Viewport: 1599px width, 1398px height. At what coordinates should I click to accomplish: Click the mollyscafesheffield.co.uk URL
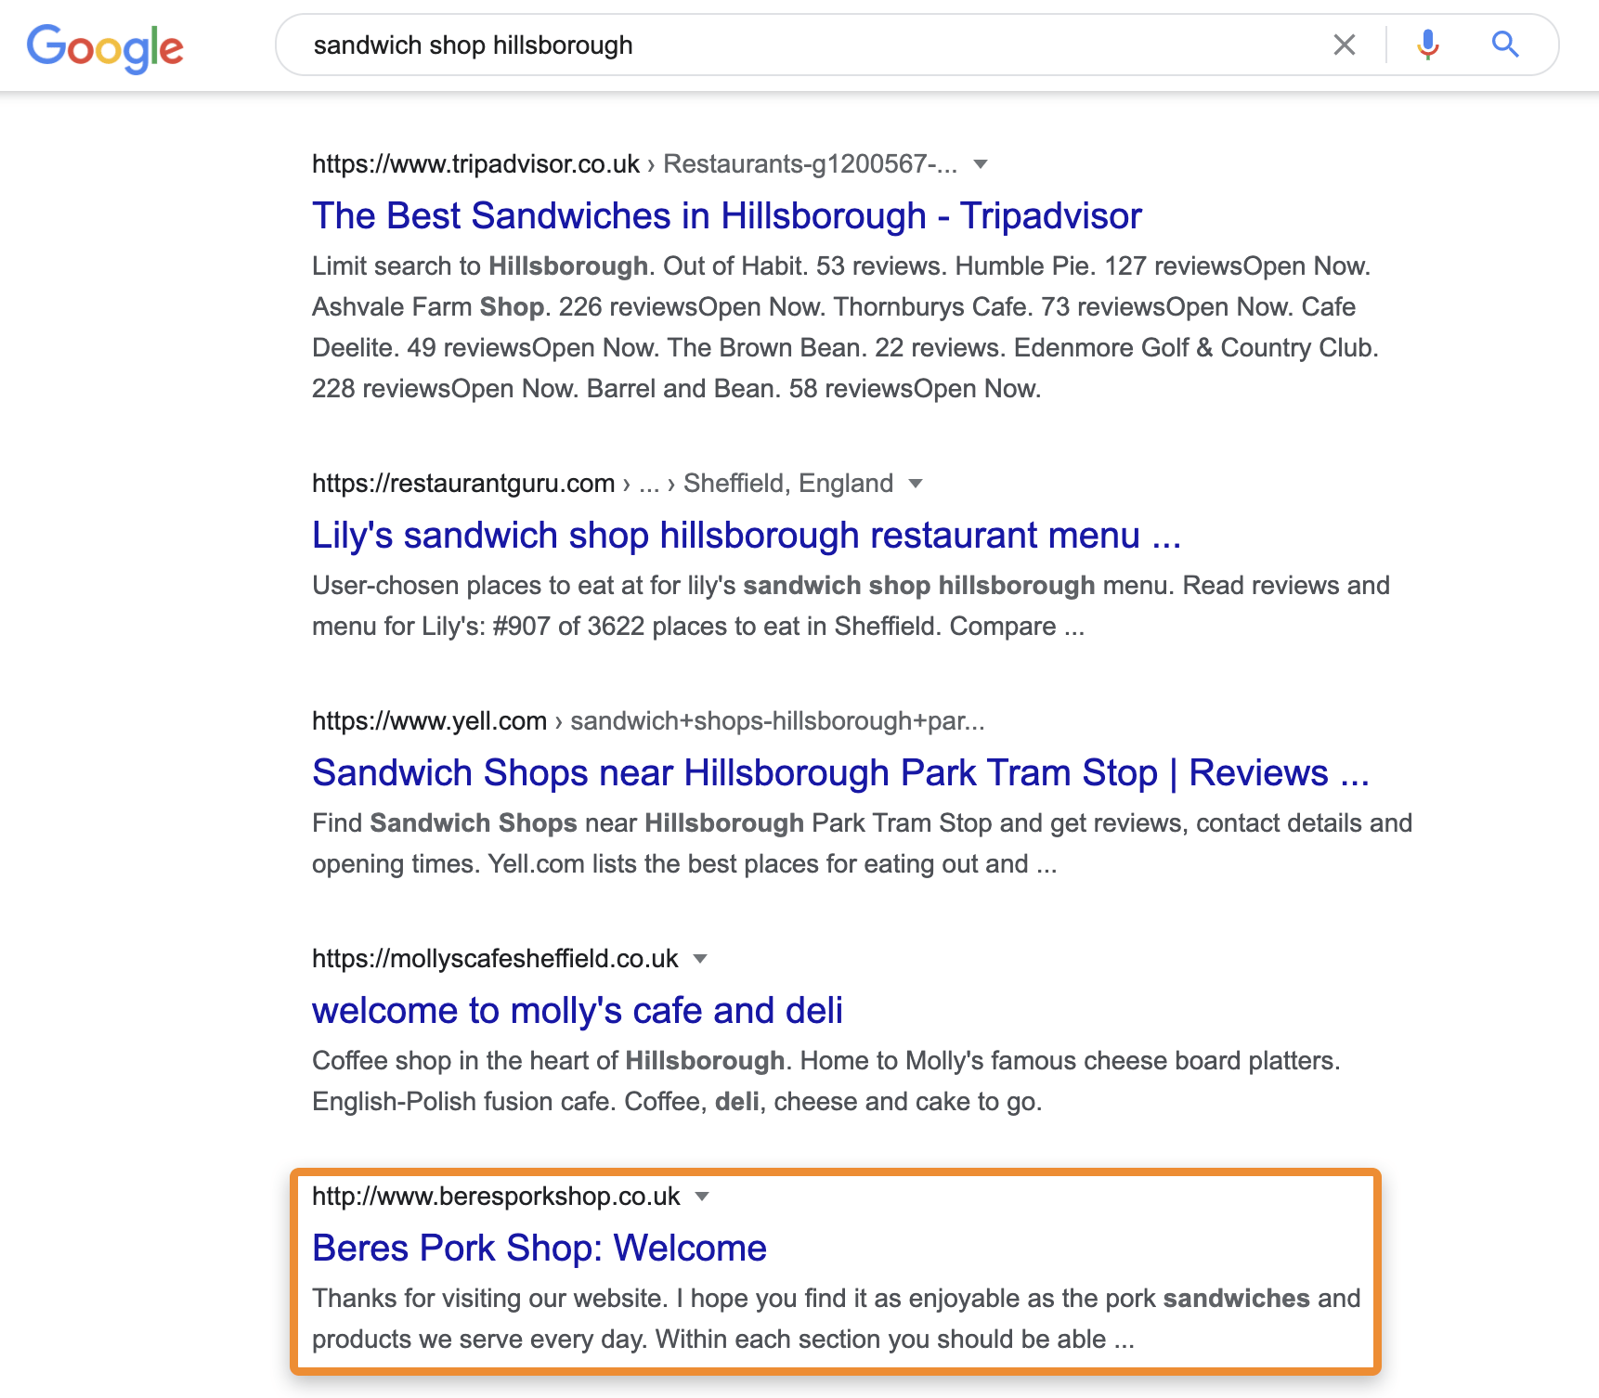coord(495,959)
